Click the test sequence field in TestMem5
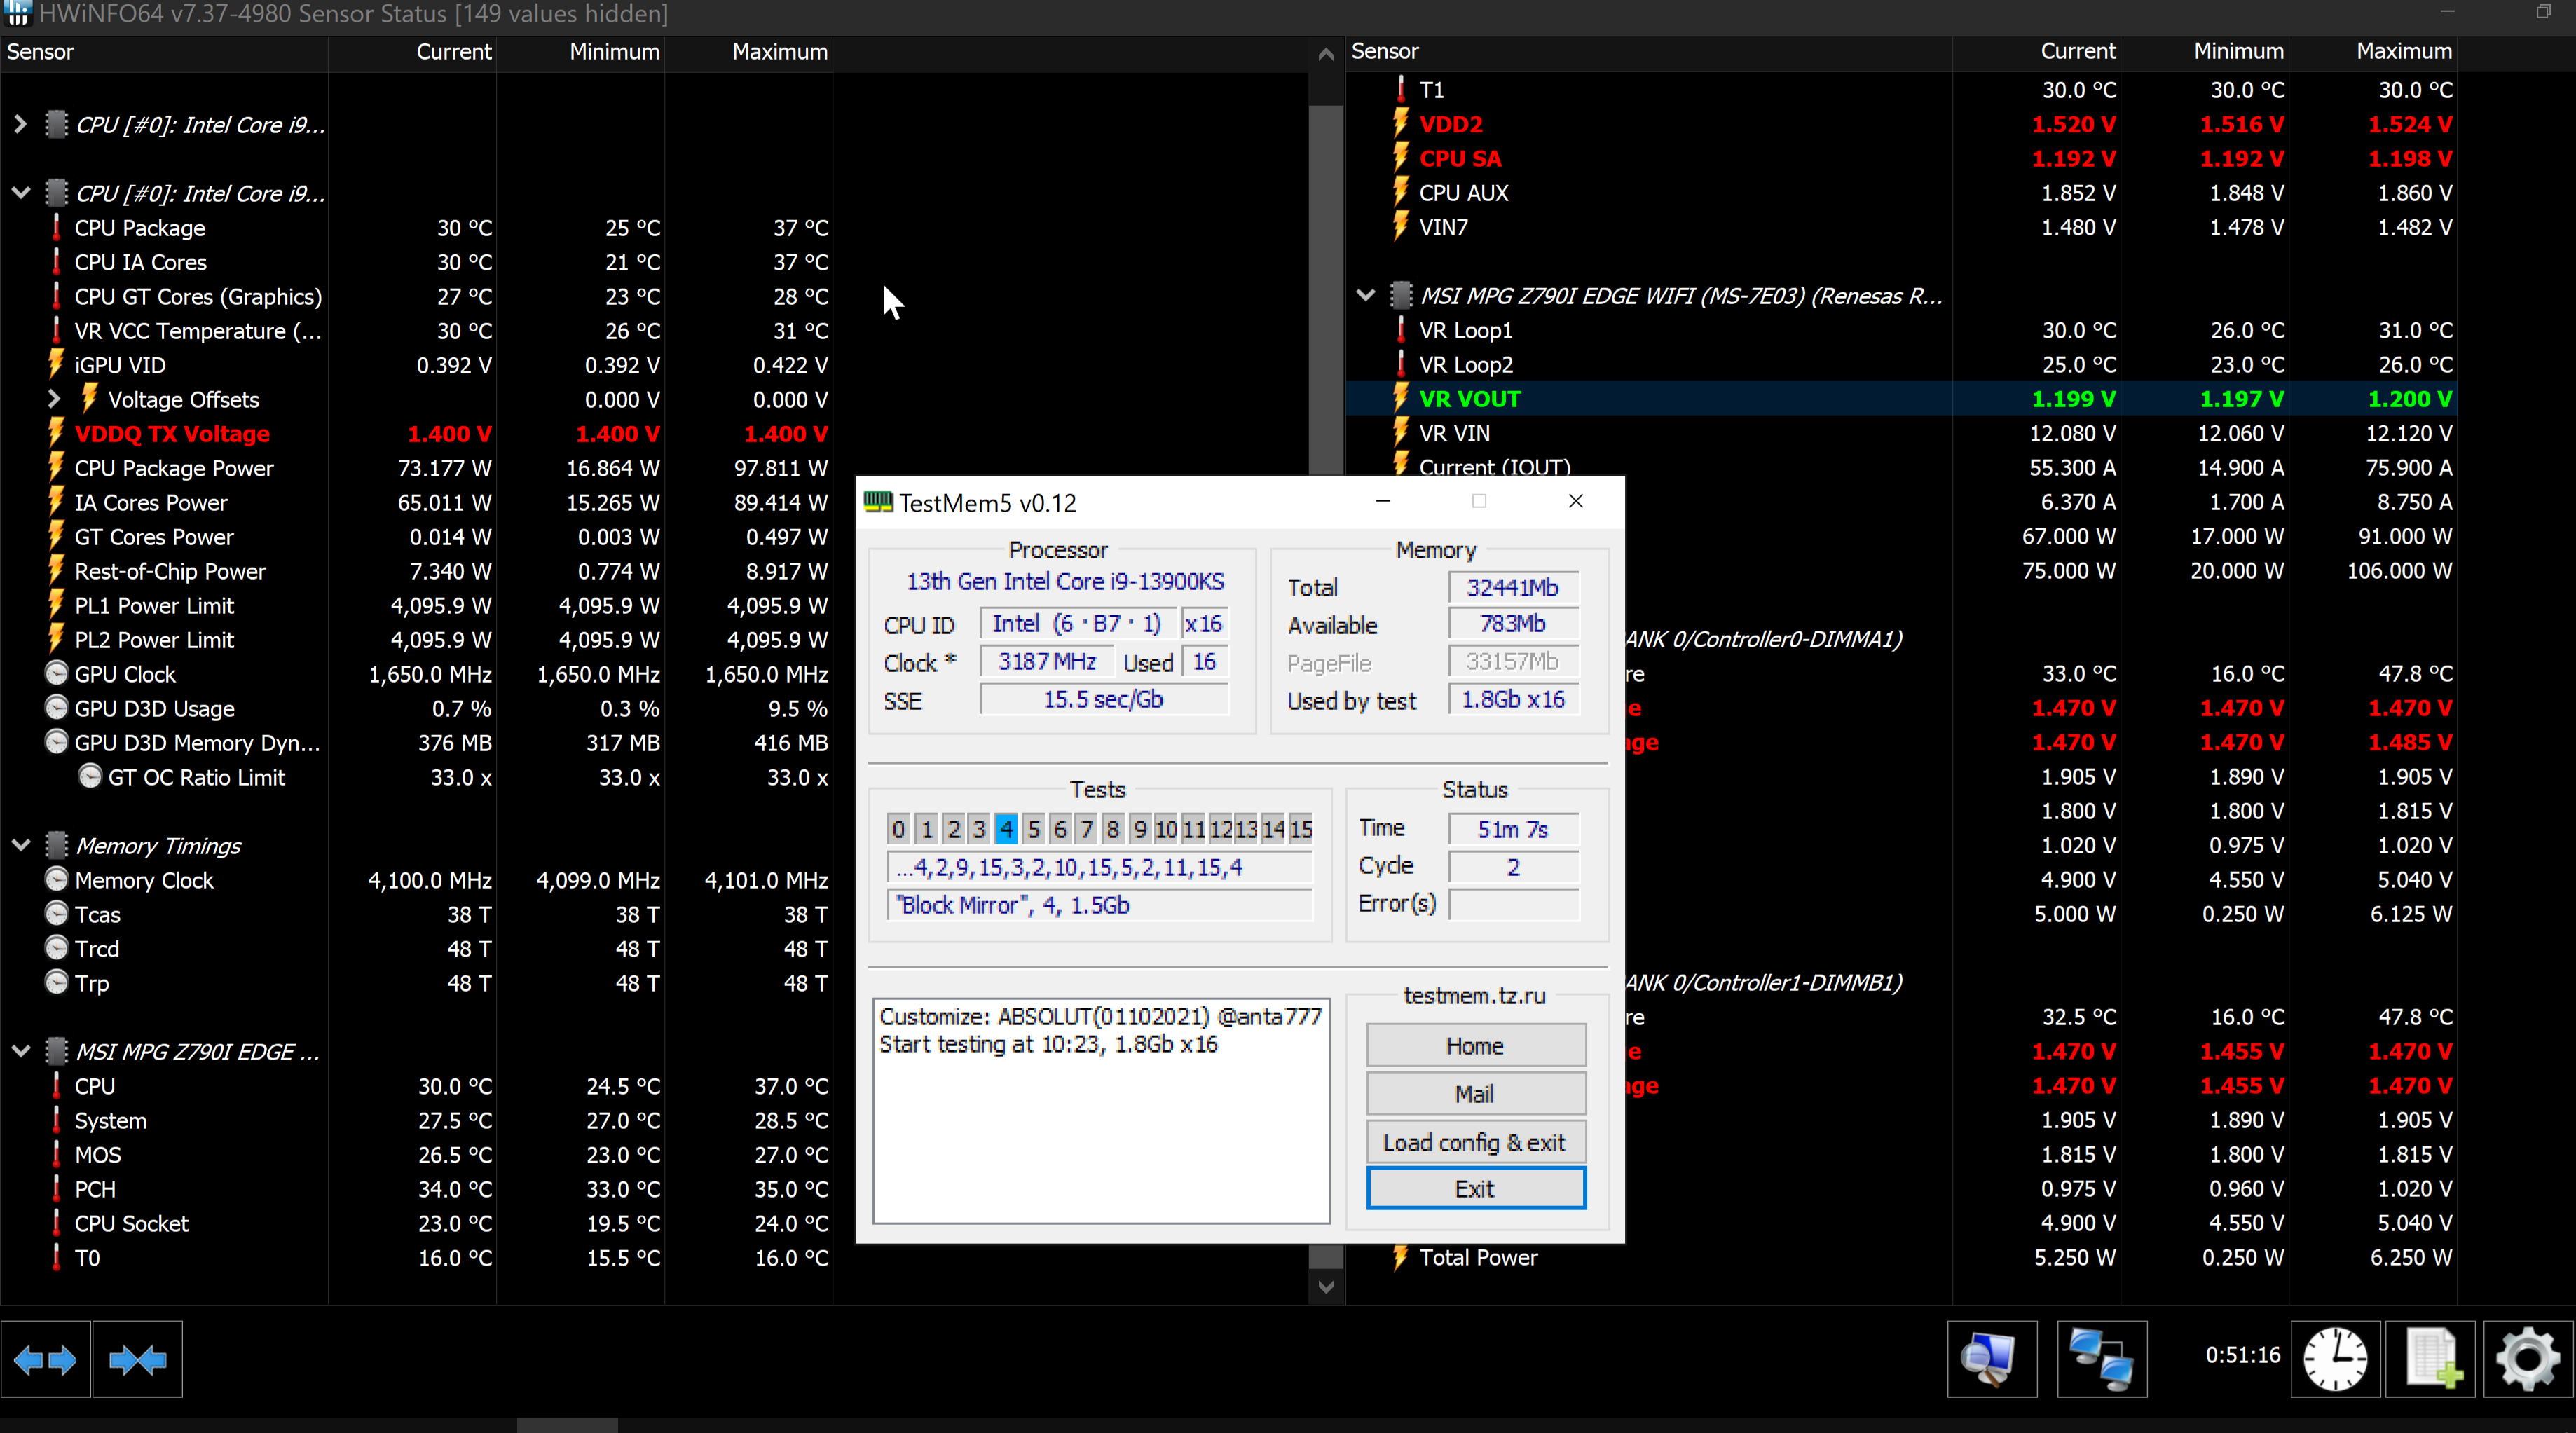 [x=1099, y=866]
